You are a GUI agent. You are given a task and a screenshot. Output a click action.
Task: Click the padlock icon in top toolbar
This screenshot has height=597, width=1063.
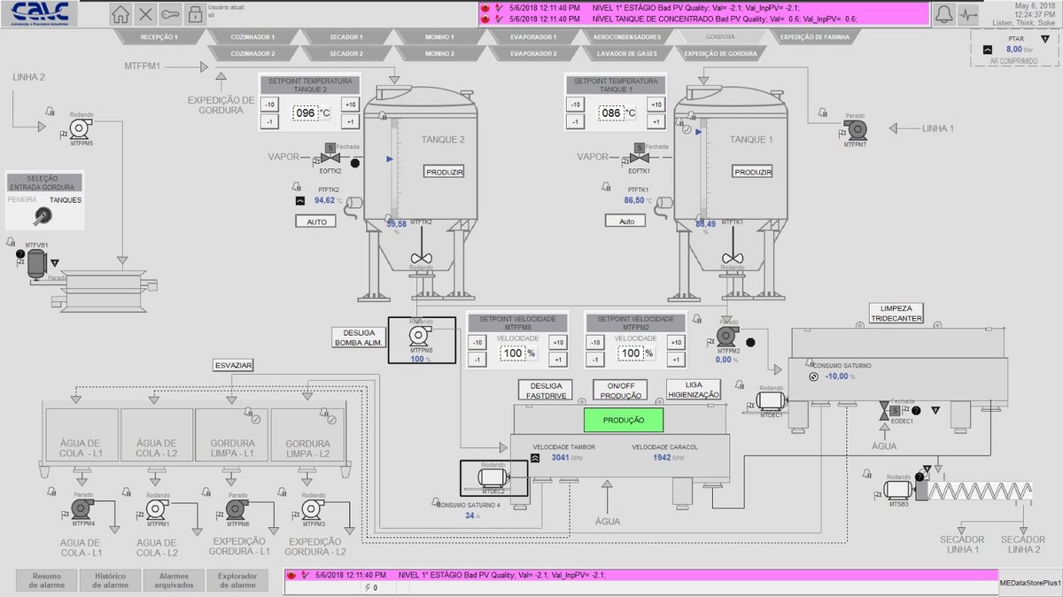tap(194, 15)
